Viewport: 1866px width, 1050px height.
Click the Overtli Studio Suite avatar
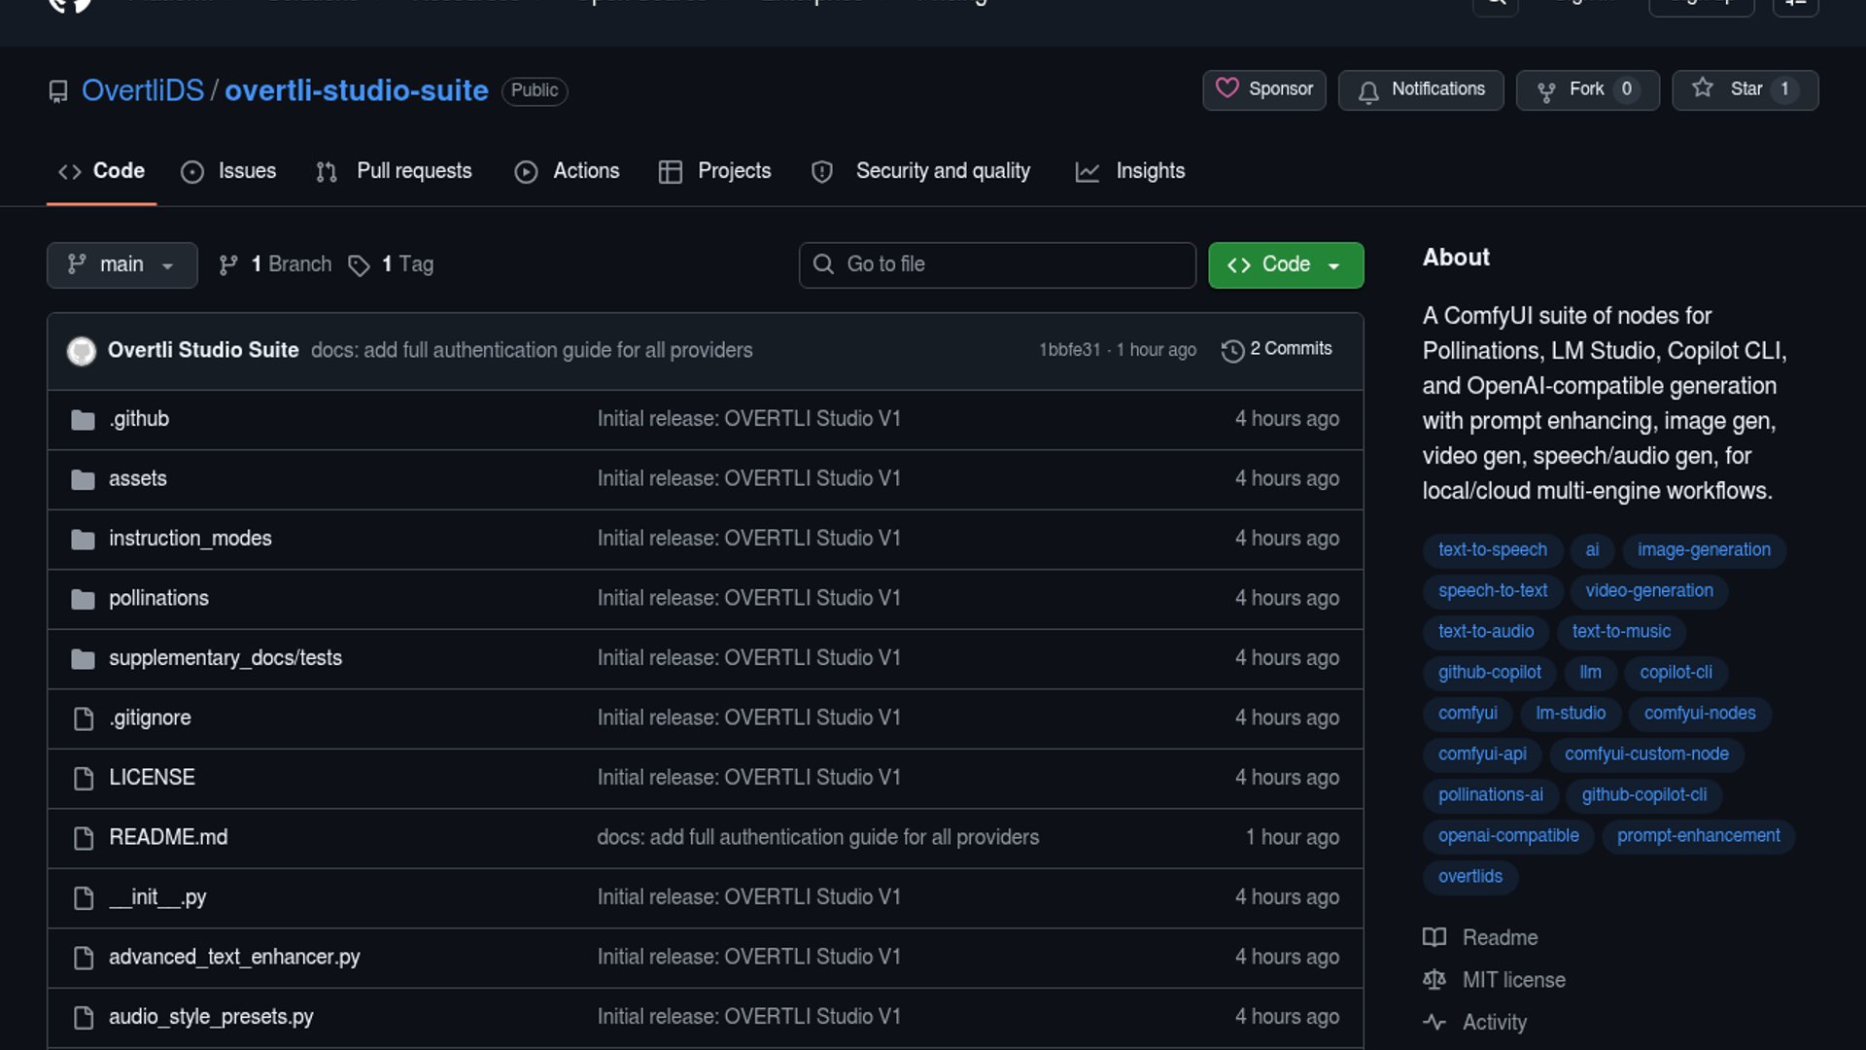point(82,351)
